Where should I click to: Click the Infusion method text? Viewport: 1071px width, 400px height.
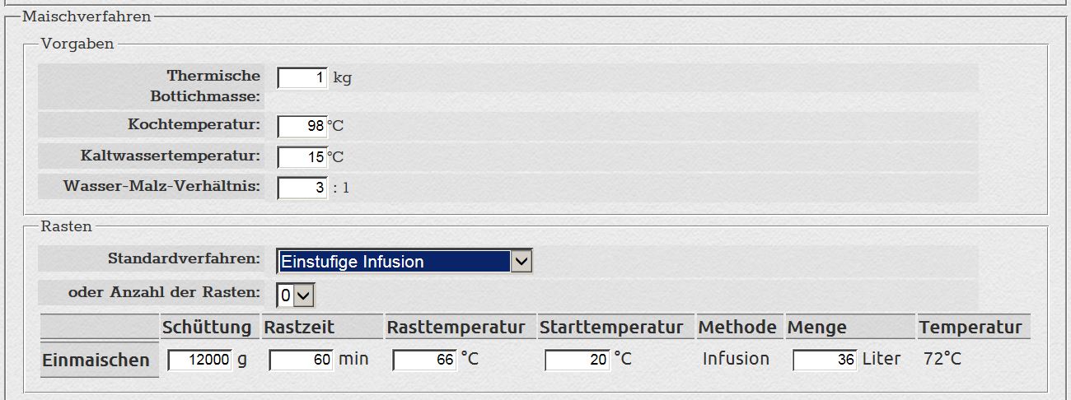(736, 359)
